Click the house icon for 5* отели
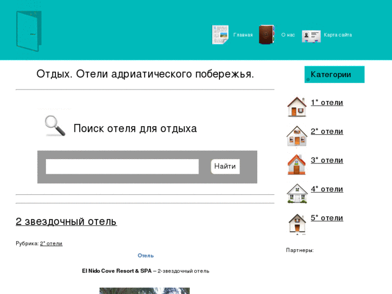 tap(297, 223)
